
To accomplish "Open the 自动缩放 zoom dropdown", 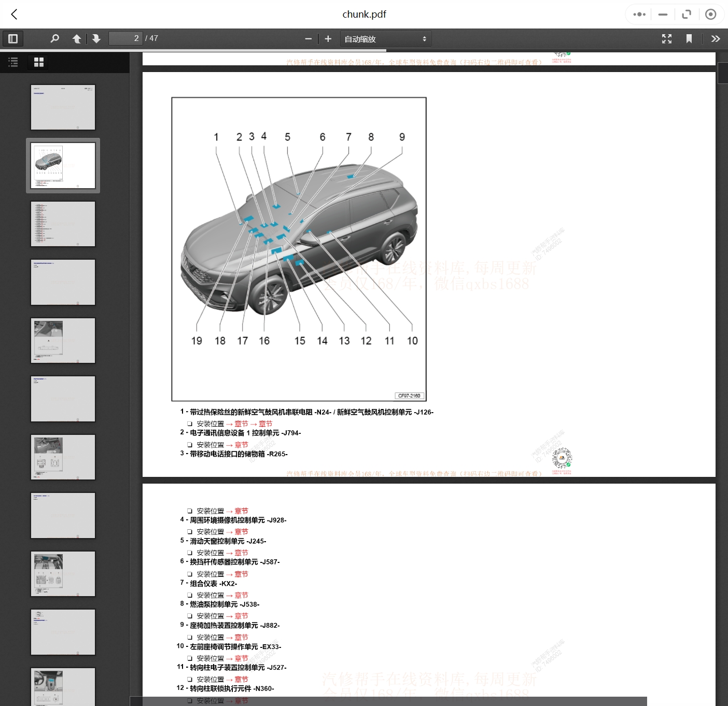I will click(x=386, y=39).
